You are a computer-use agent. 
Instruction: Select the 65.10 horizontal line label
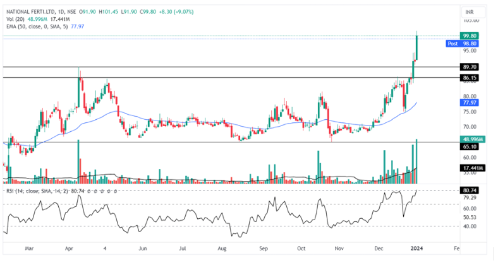pyautogui.click(x=470, y=146)
